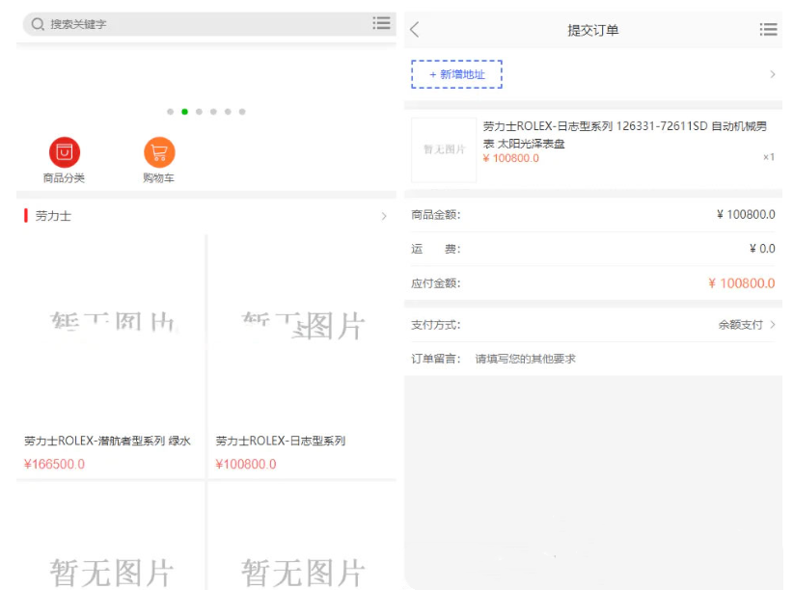Image resolution: width=793 pixels, height=590 pixels.
Task: Open the 购物车 shopping cart icon
Action: (158, 151)
